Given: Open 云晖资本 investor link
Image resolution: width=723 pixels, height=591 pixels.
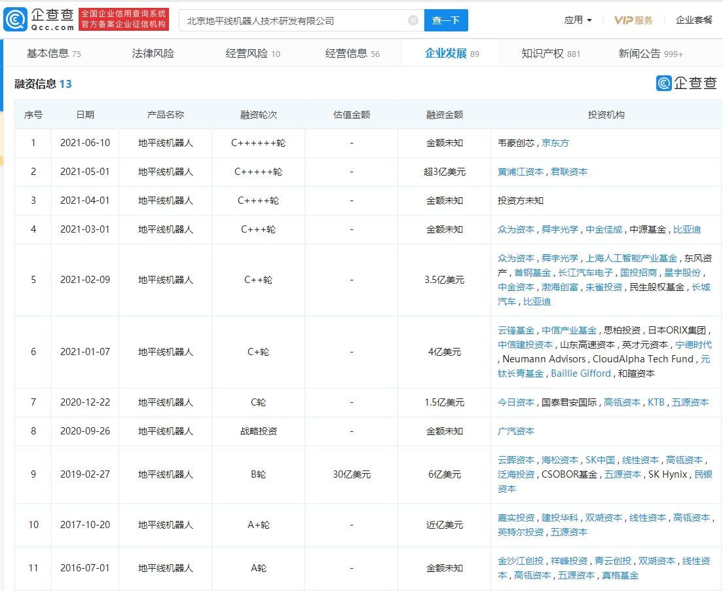Looking at the screenshot, I should point(516,460).
